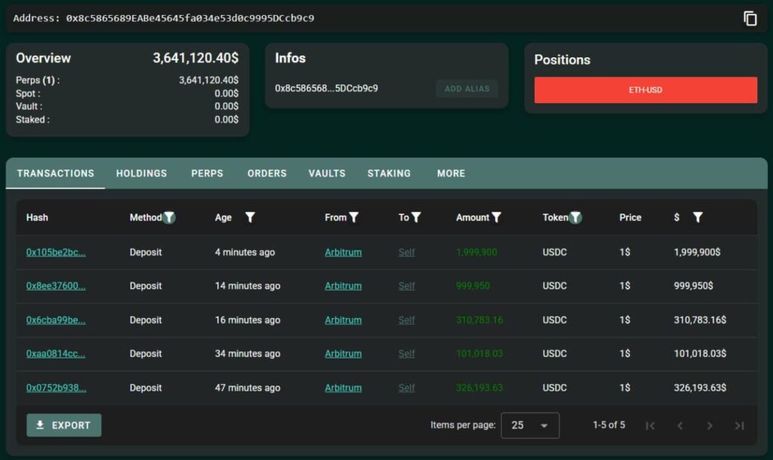Filter by the $ value column
The image size is (773, 460).
pos(698,217)
